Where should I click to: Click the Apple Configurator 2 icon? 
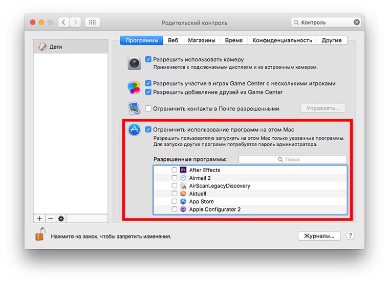click(183, 209)
